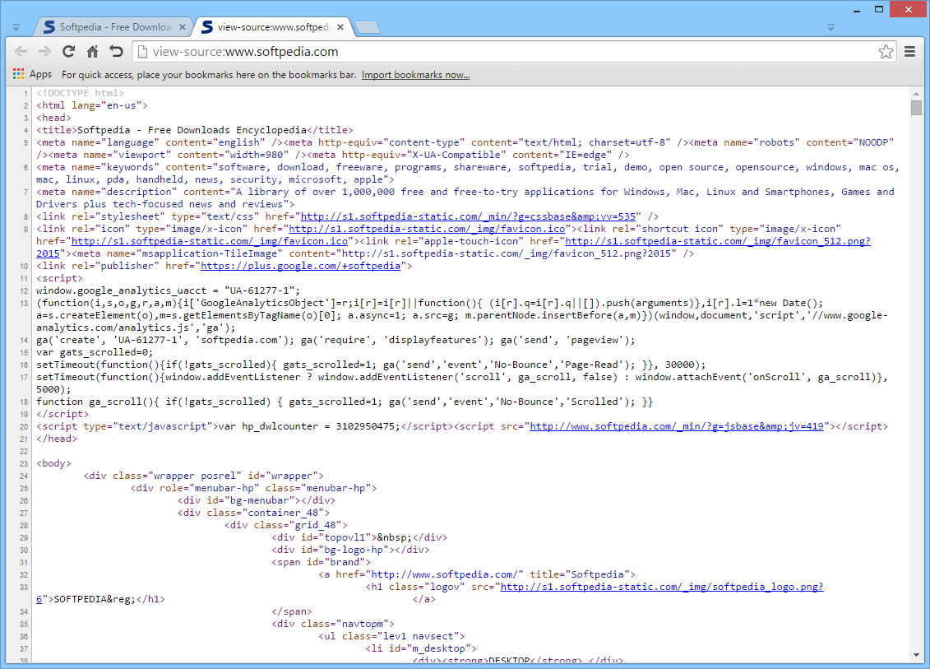Click the title text Softpedia - Free Downloads Encyclopedia

click(x=192, y=130)
